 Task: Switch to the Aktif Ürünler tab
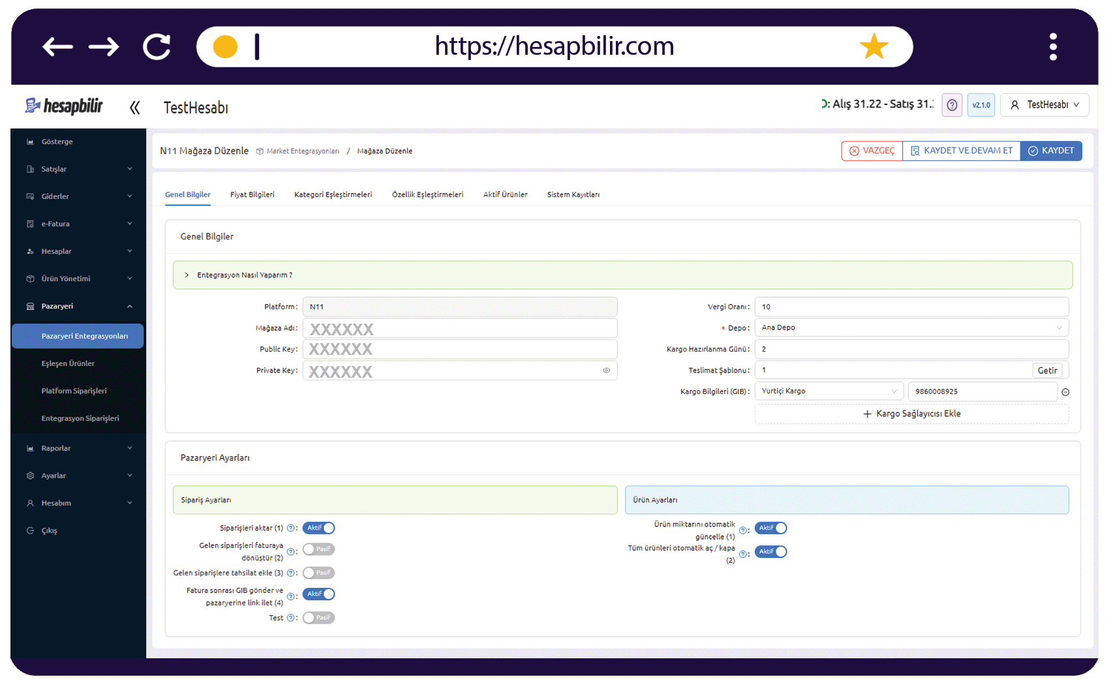click(x=505, y=194)
